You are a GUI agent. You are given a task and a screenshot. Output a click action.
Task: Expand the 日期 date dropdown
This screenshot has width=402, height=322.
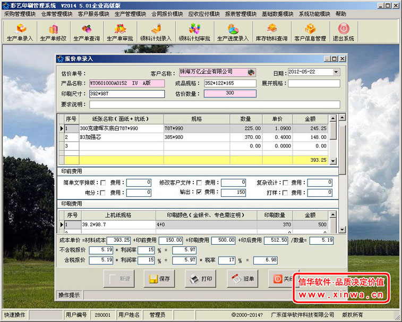click(x=336, y=72)
